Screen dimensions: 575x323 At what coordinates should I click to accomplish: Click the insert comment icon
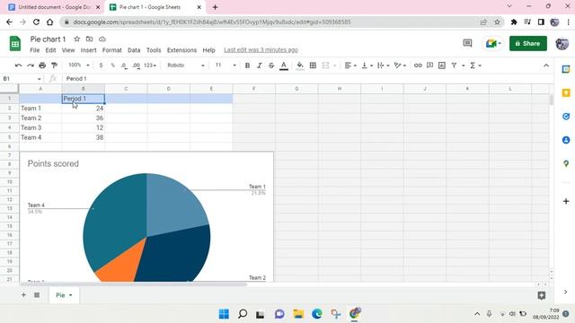click(429, 65)
